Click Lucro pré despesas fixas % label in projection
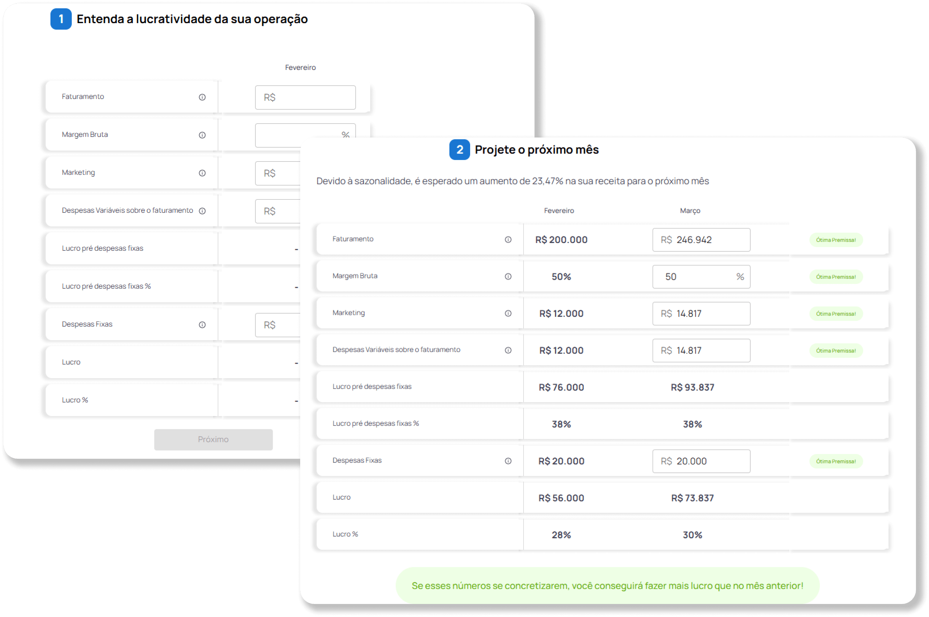This screenshot has height=617, width=929. coord(375,424)
